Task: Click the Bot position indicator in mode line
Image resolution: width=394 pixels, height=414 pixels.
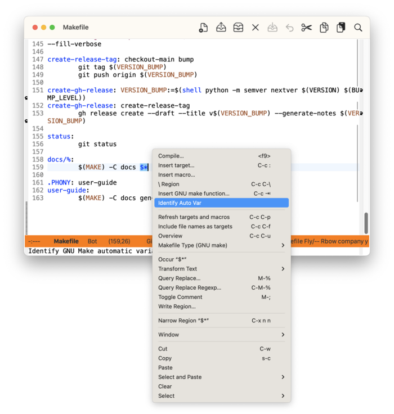Action: pyautogui.click(x=92, y=241)
